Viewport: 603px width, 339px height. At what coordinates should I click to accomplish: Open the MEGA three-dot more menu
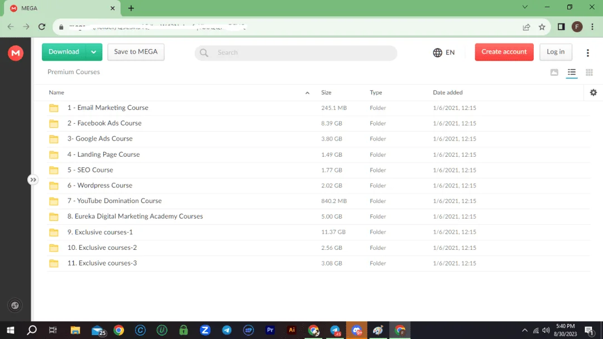587,53
